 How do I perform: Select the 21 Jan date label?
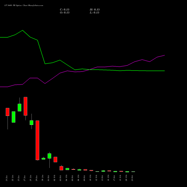coord(7,178)
